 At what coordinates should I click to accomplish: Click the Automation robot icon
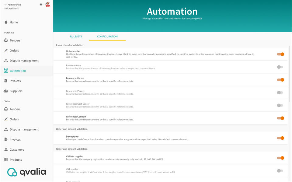click(x=6, y=71)
